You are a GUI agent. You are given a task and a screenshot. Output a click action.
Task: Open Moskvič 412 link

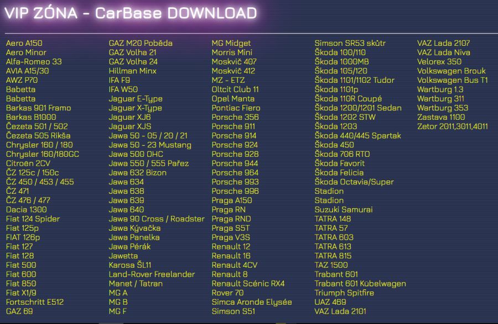coord(234,71)
